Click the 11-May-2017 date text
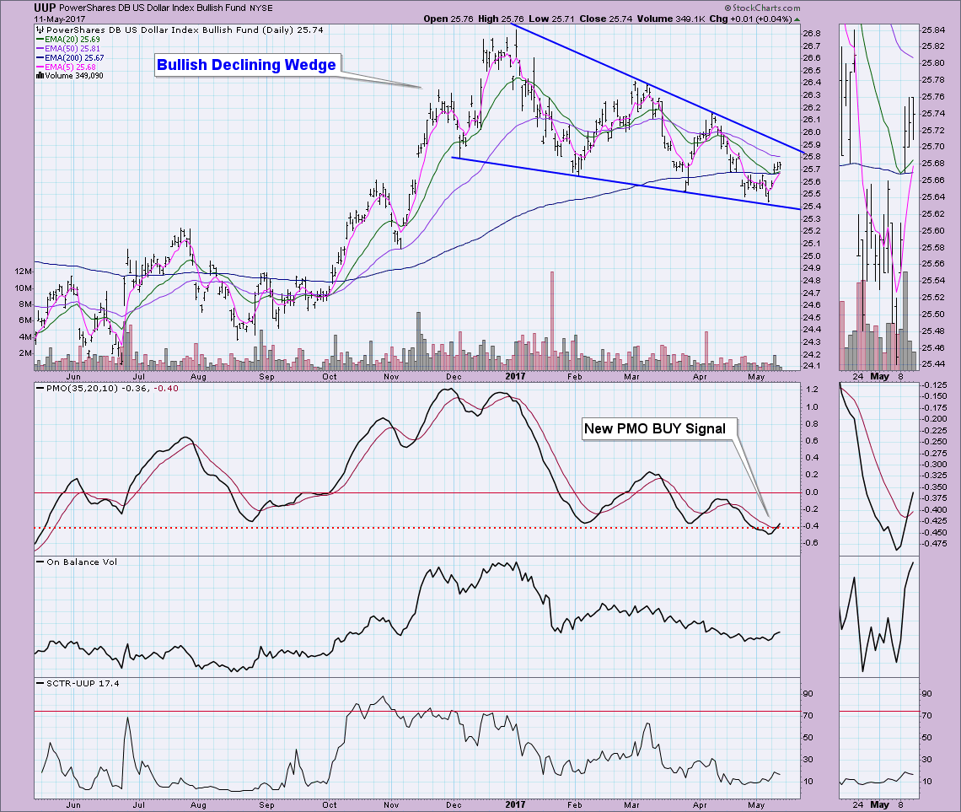 60,19
